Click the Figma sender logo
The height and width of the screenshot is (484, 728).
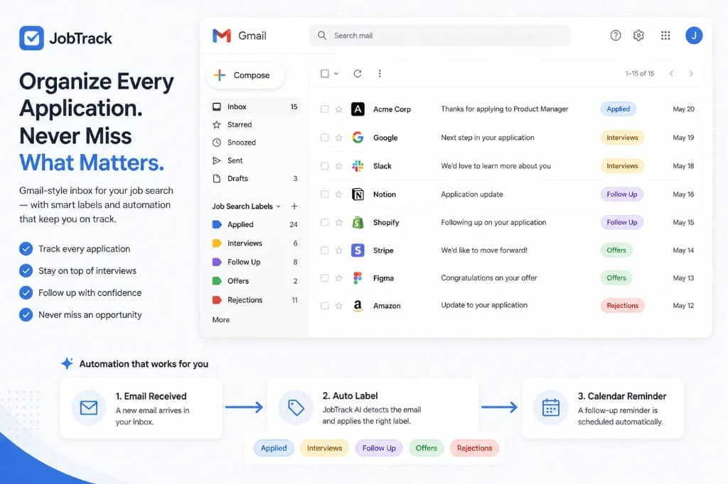358,278
